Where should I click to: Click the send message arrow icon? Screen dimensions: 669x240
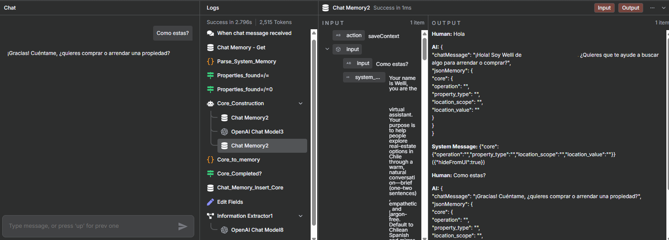tap(183, 226)
